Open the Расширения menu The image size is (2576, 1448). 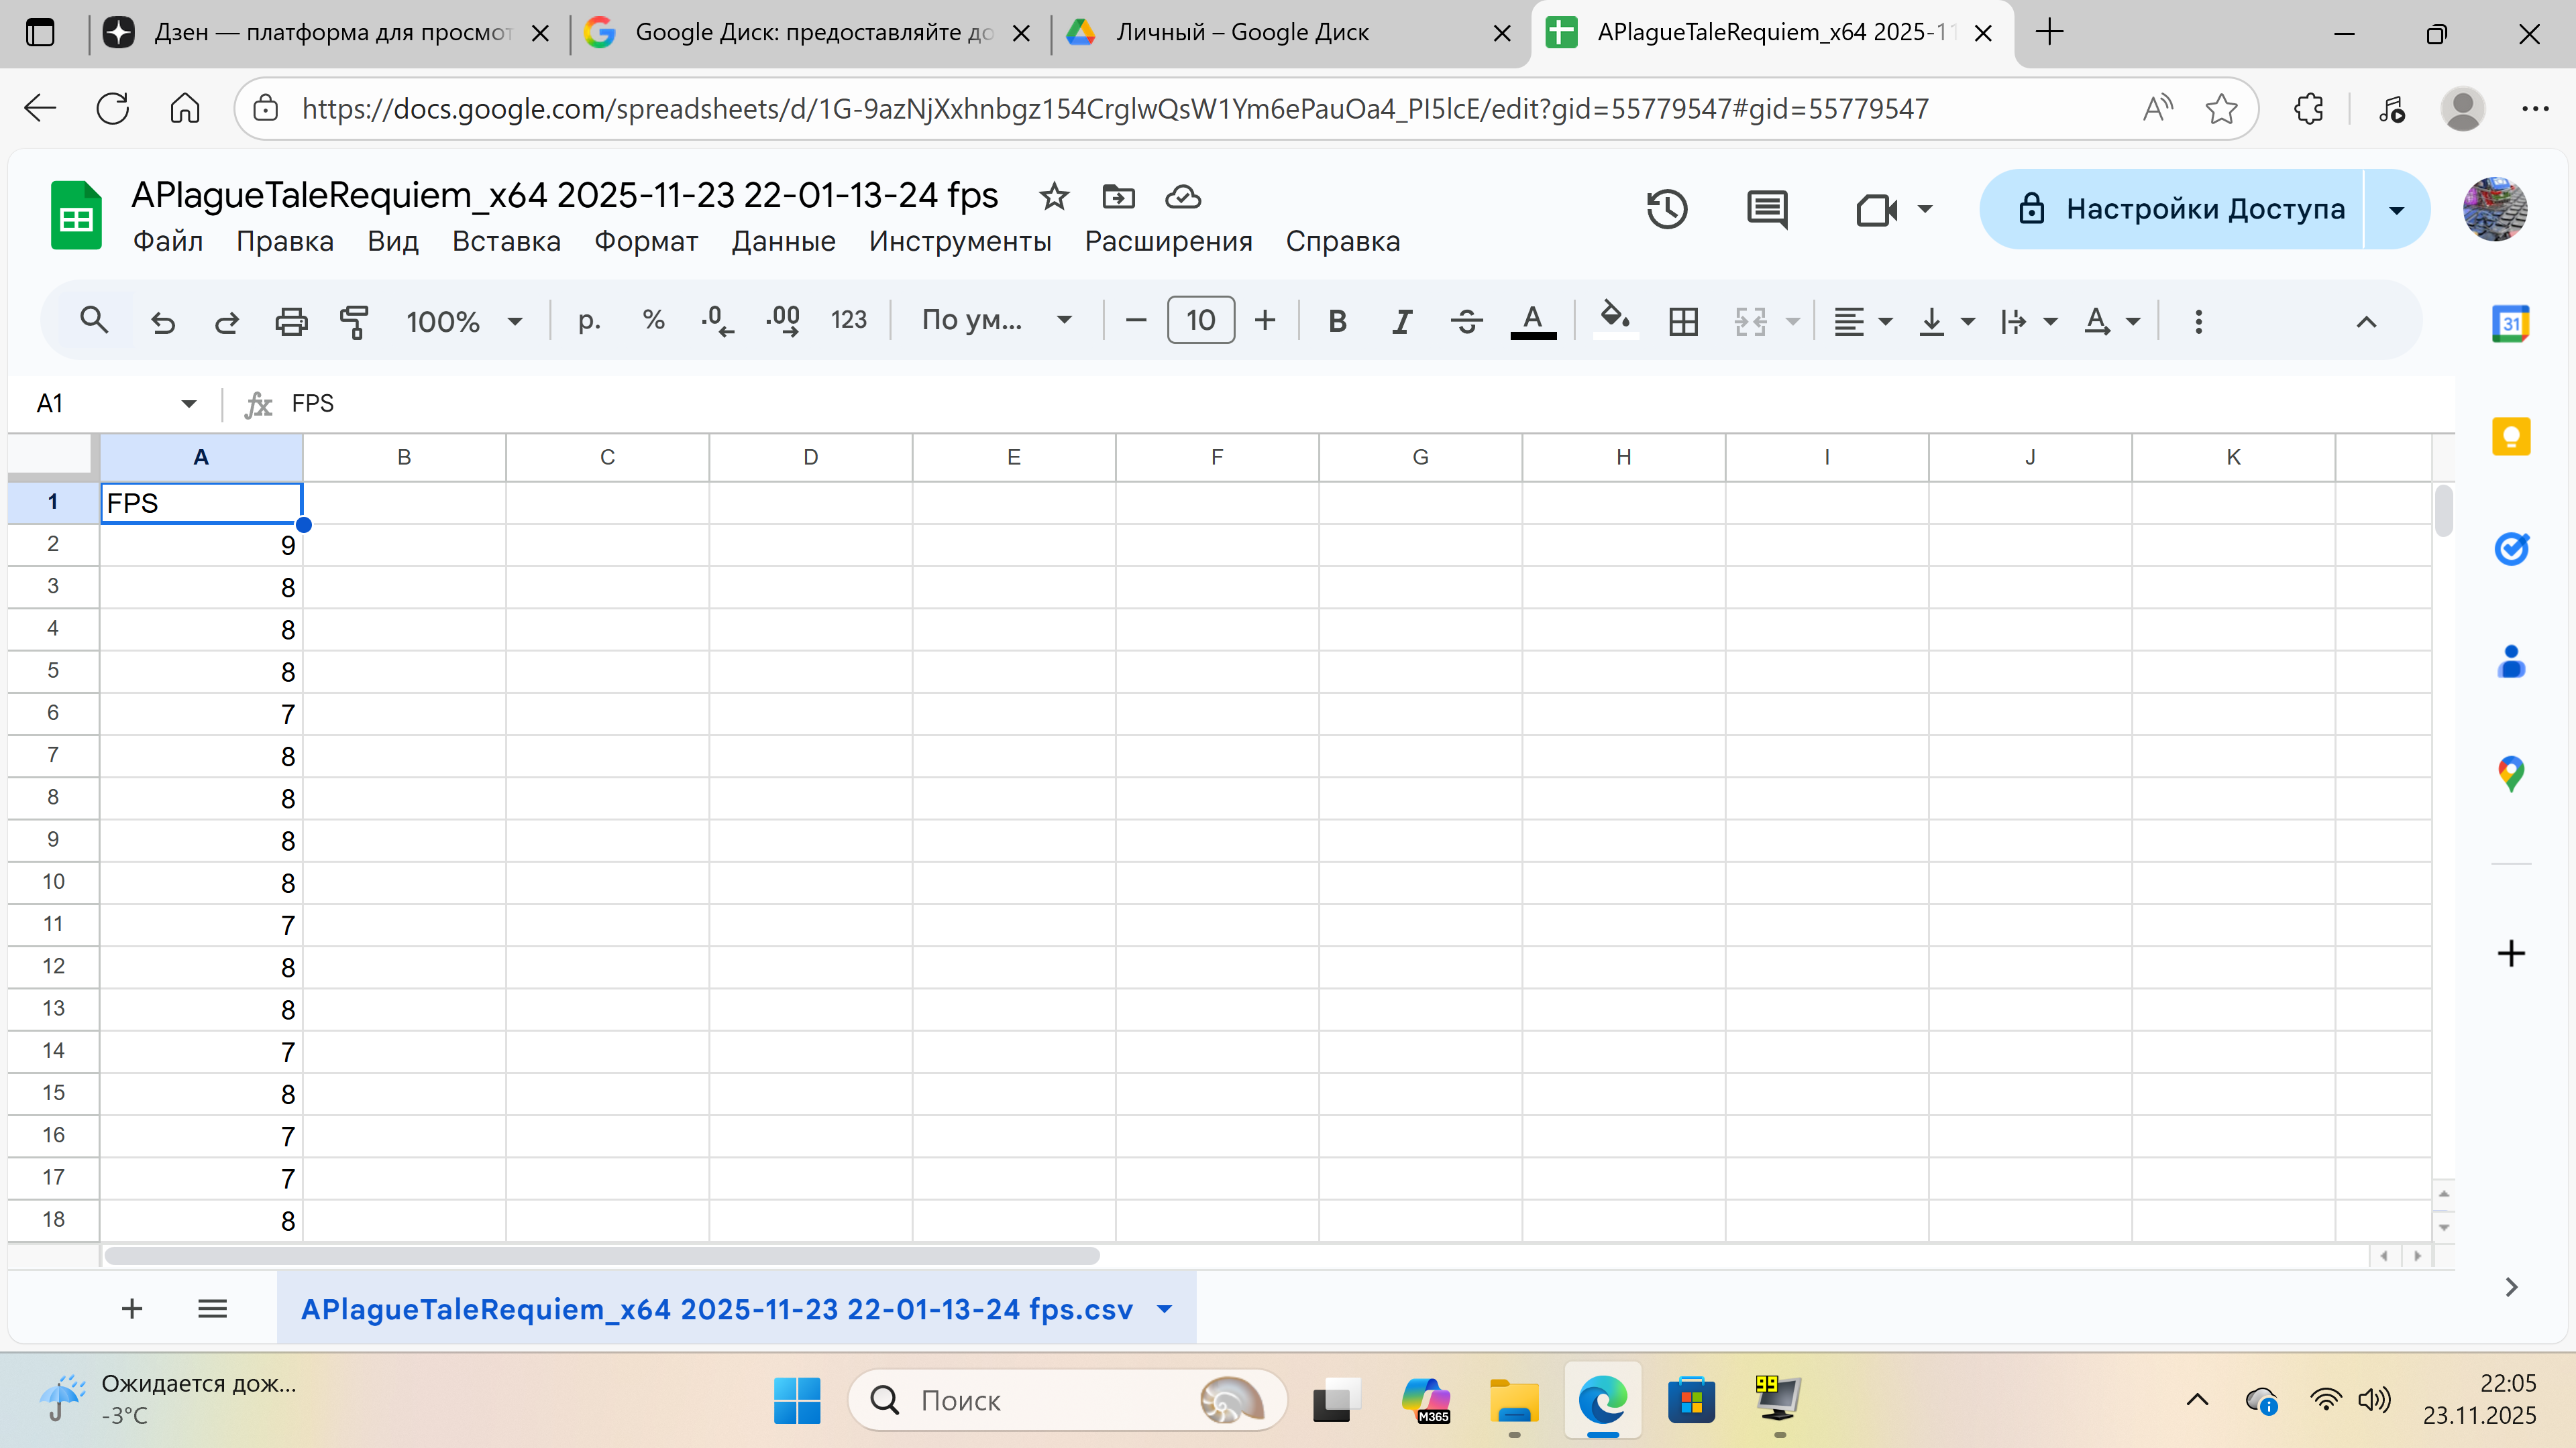point(1168,242)
